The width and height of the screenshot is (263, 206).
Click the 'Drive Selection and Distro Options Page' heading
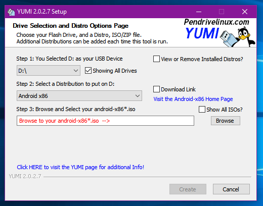(x=70, y=26)
